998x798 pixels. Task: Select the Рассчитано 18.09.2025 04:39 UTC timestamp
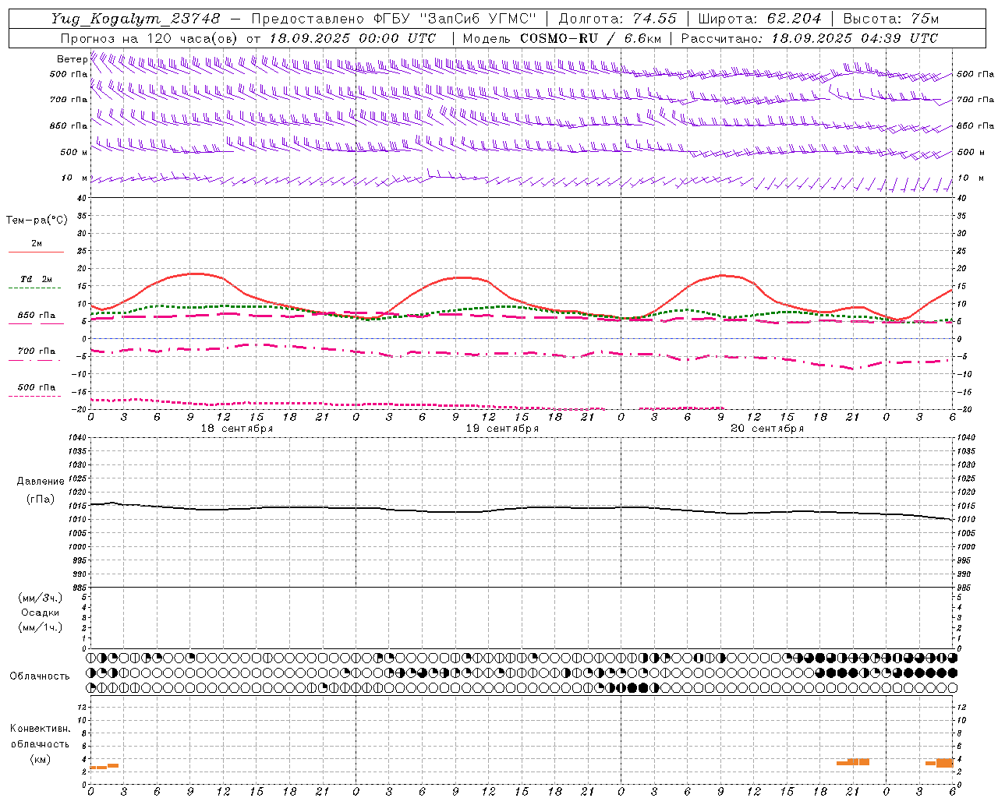(x=809, y=38)
